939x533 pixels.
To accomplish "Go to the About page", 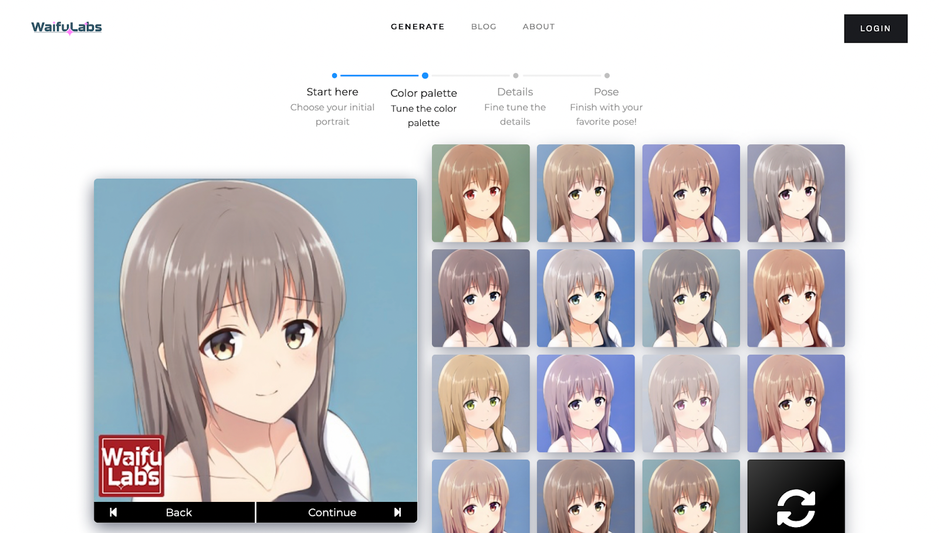I will [x=539, y=26].
